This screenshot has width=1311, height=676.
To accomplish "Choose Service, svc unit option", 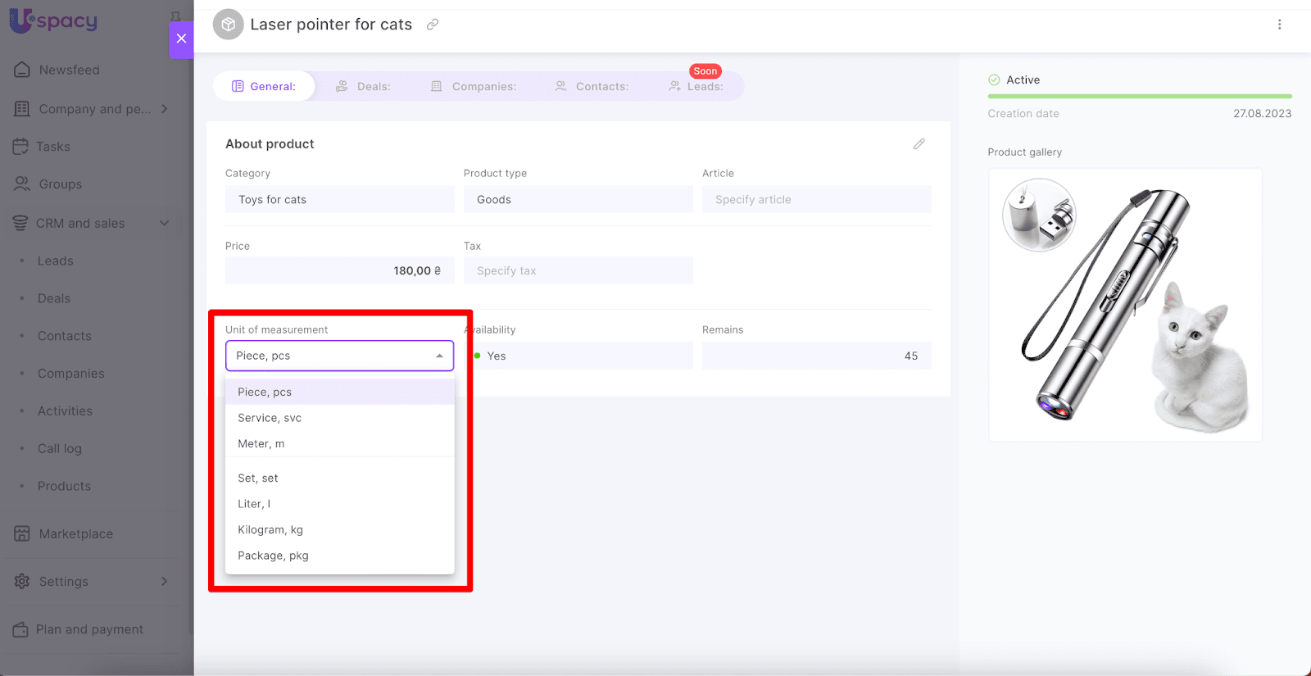I will [270, 418].
